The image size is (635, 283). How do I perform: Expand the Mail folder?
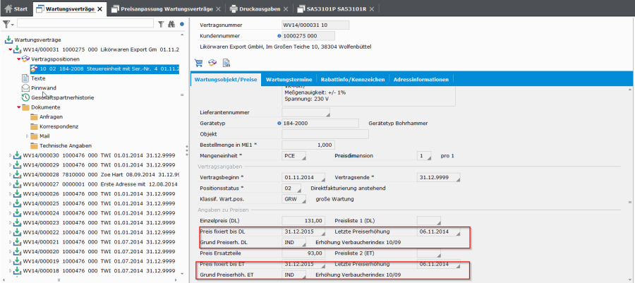click(x=28, y=136)
